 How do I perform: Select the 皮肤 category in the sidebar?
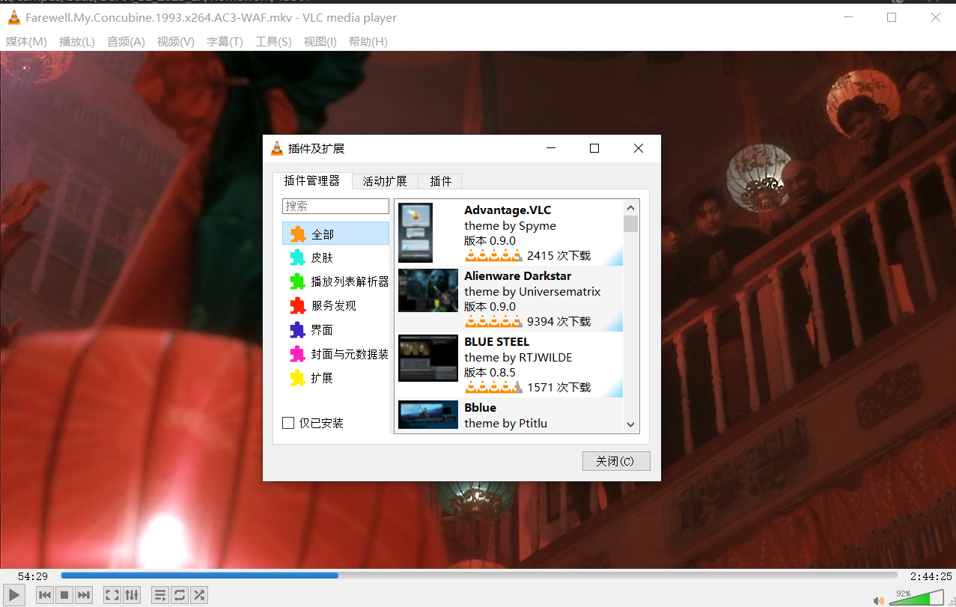(323, 257)
